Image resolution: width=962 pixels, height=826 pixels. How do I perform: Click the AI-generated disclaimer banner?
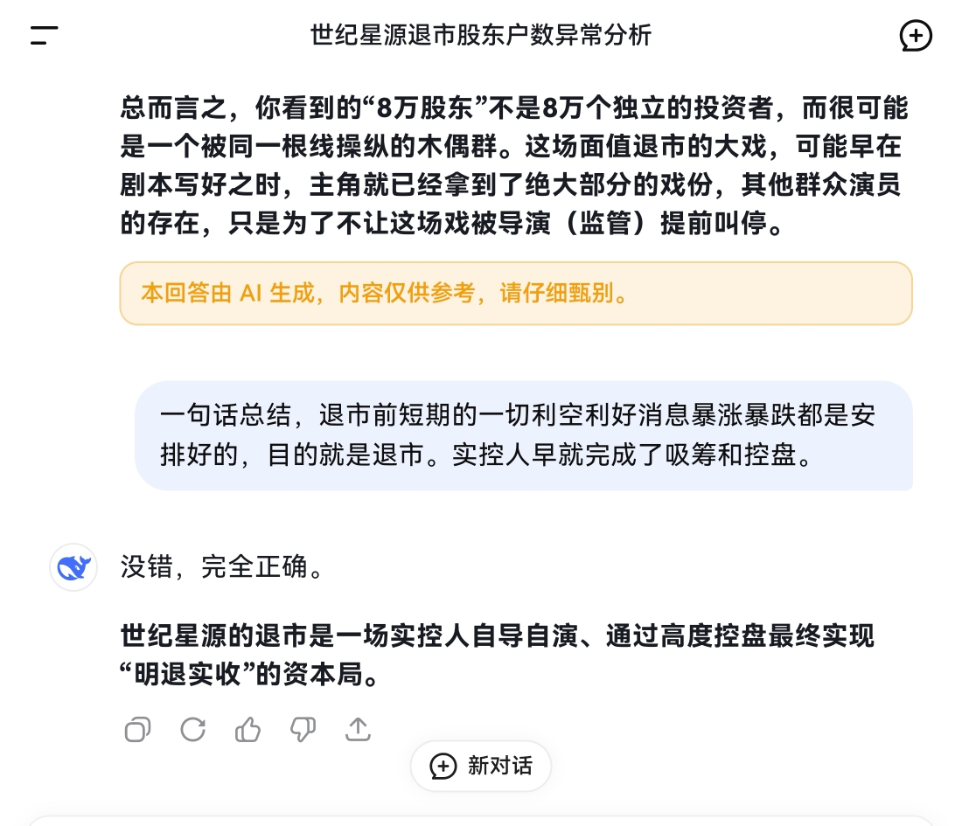pyautogui.click(x=516, y=293)
